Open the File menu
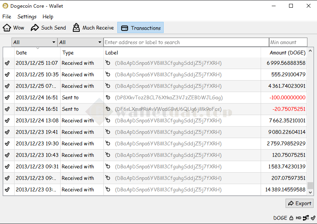The image size is (317, 224). [7, 16]
